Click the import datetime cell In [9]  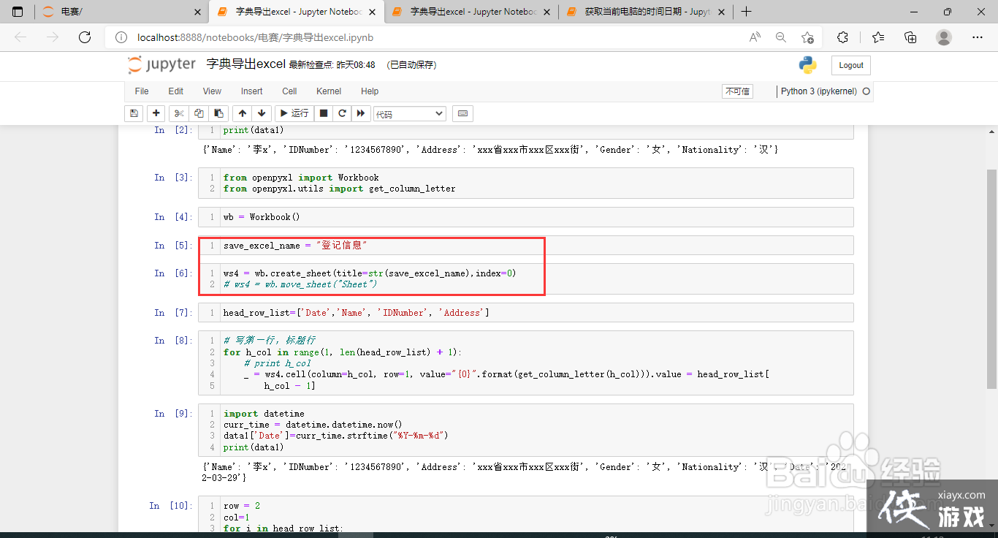pyautogui.click(x=526, y=430)
